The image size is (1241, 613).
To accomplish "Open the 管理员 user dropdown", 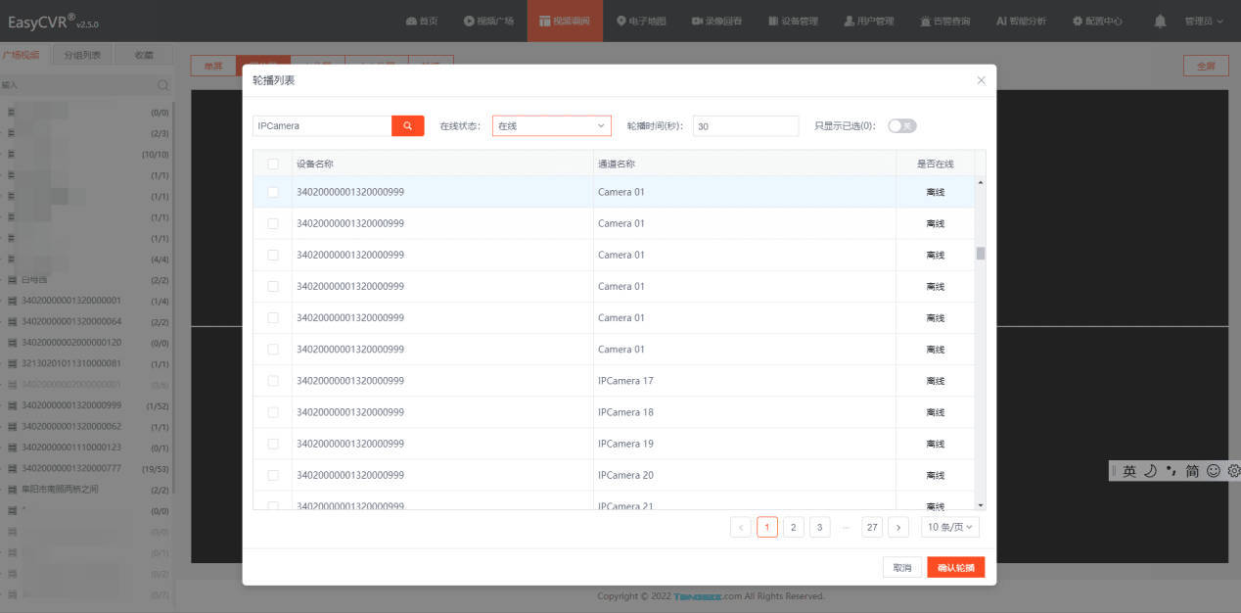I will click(1204, 21).
